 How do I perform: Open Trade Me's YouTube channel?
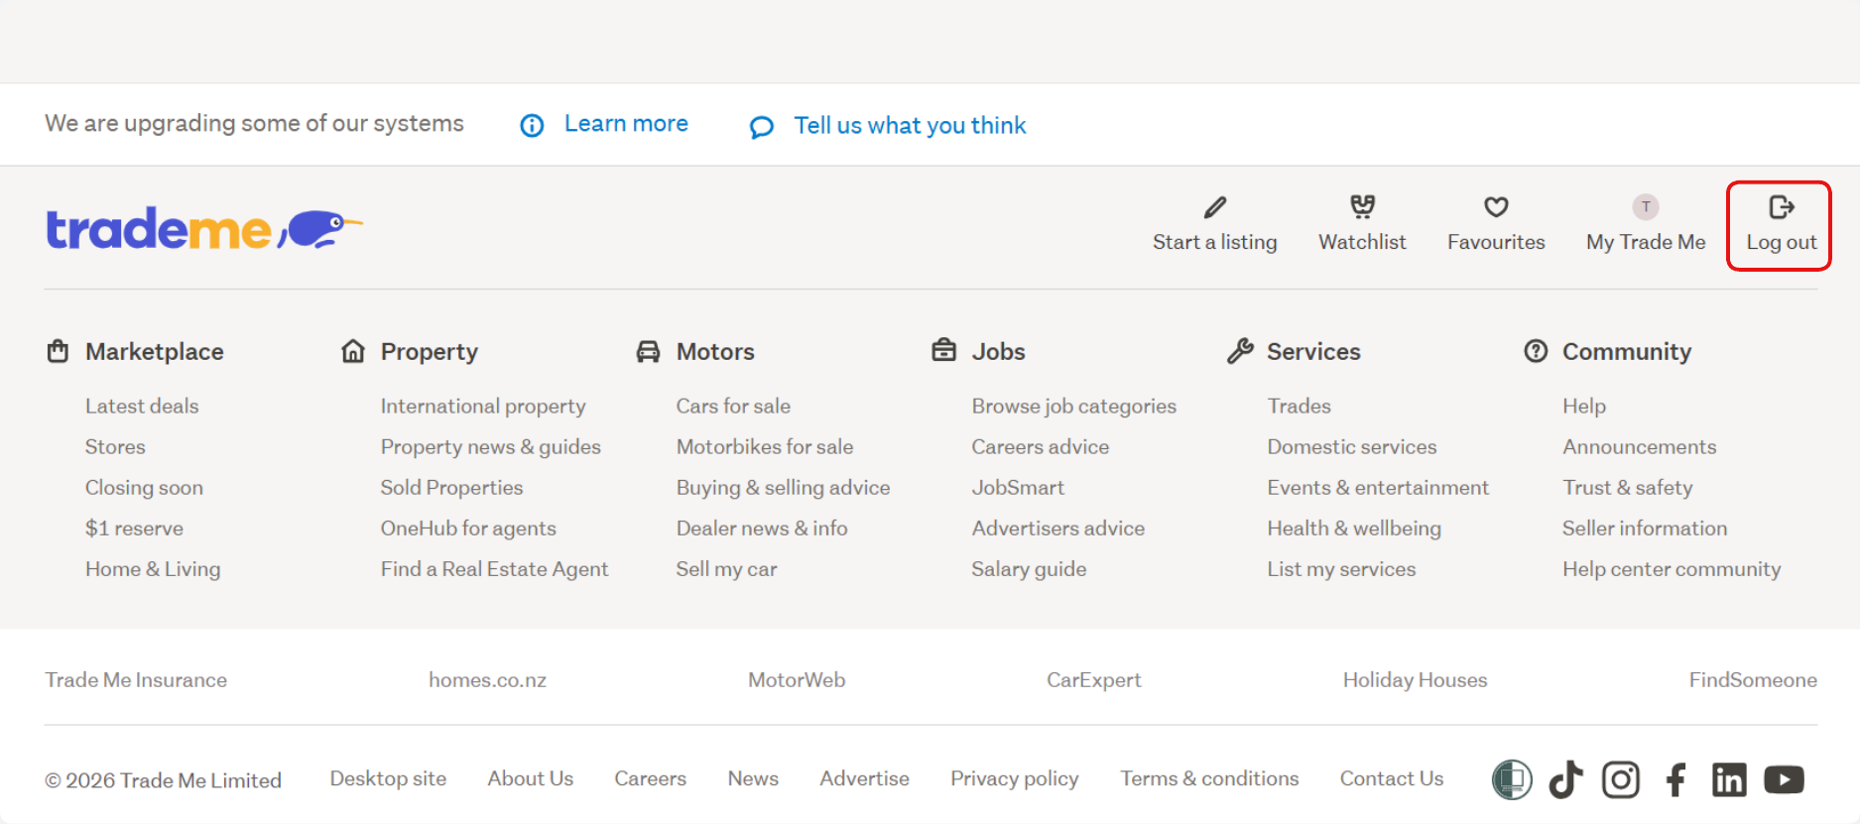point(1784,779)
